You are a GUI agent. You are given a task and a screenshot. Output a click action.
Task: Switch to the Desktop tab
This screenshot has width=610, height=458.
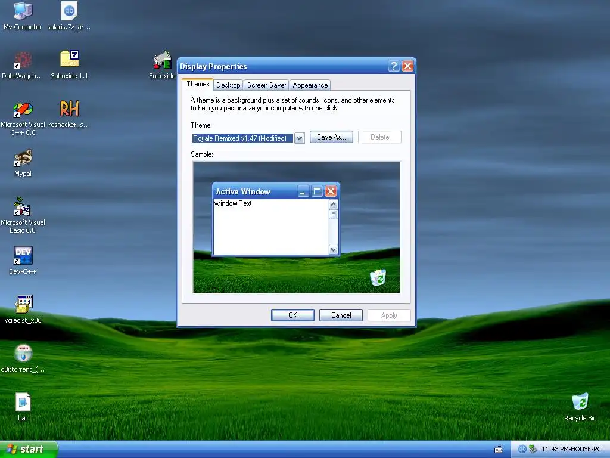[228, 85]
